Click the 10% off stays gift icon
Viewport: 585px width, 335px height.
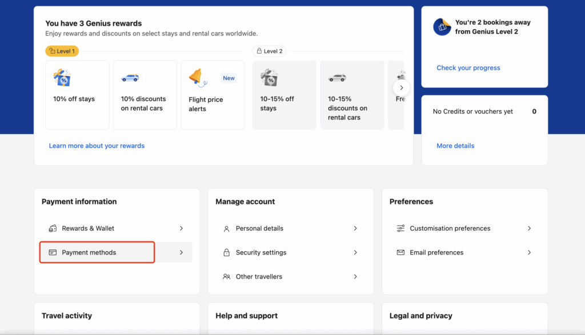(62, 78)
